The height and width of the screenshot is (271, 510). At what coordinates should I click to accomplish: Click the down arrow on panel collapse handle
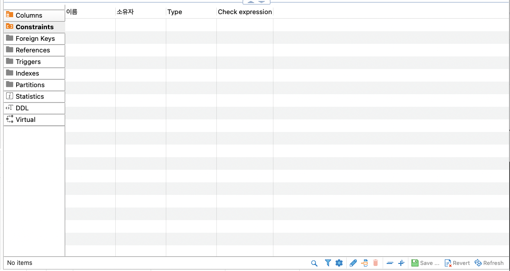tap(262, 2)
